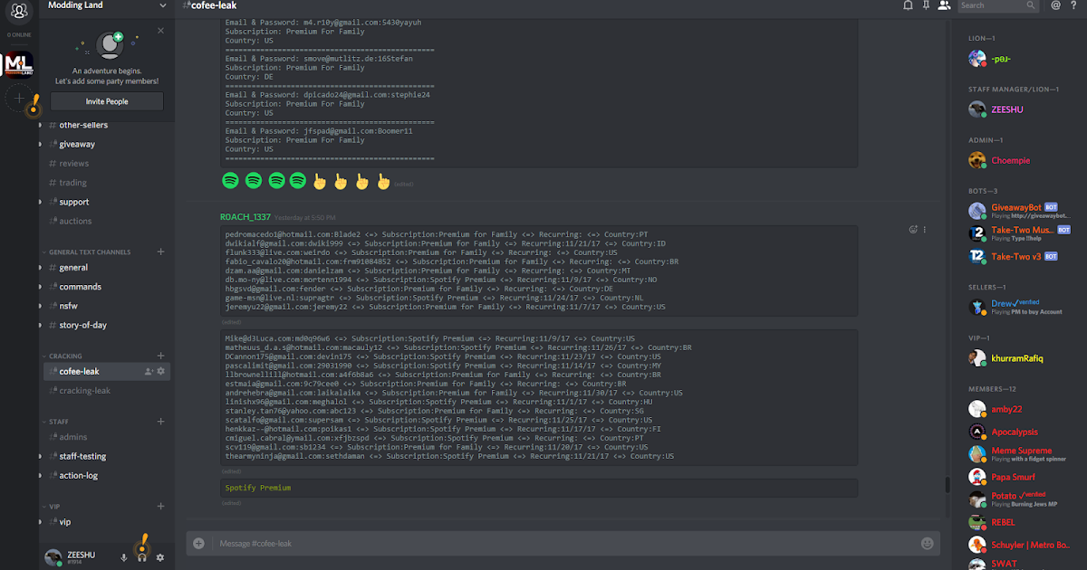Screen dimensions: 1087x570
Task: Click the Message #cofee-leak input
Action: [x=565, y=544]
